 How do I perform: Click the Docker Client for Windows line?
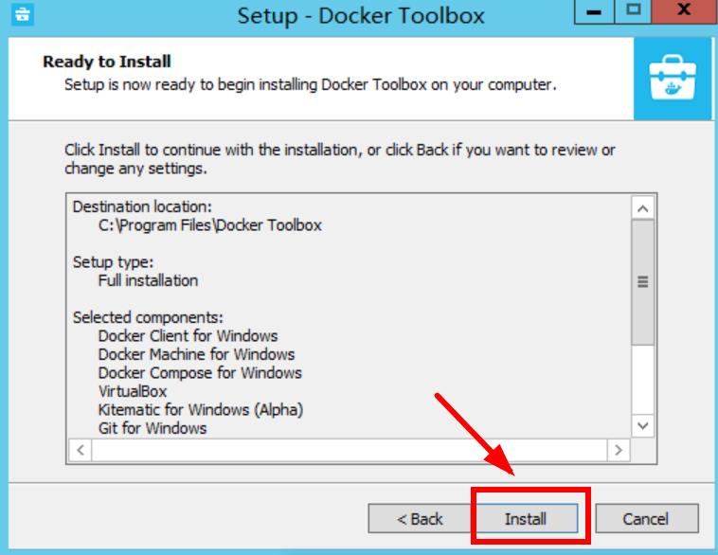pos(188,335)
